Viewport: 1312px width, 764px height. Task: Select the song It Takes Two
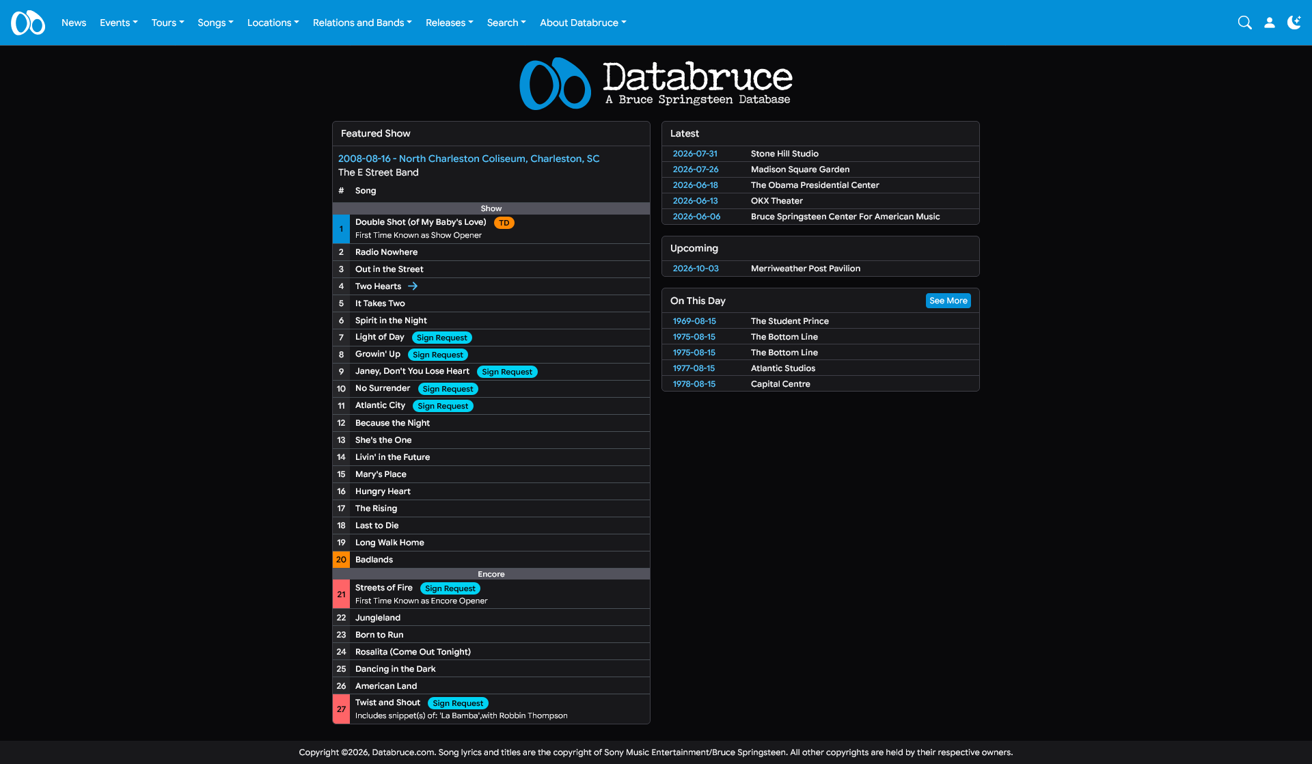pos(380,303)
